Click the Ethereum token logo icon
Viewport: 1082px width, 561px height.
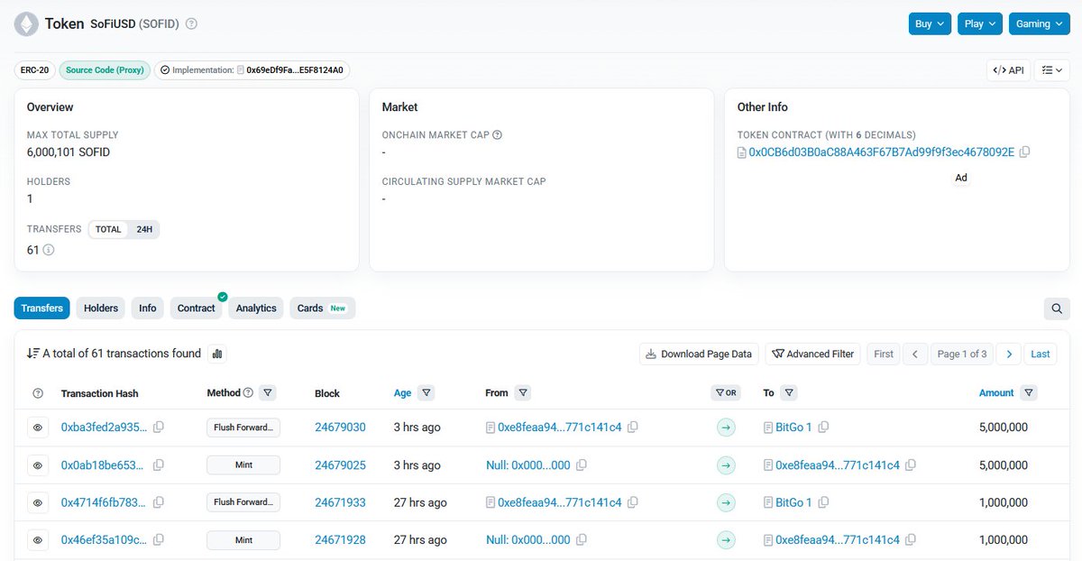[x=25, y=23]
